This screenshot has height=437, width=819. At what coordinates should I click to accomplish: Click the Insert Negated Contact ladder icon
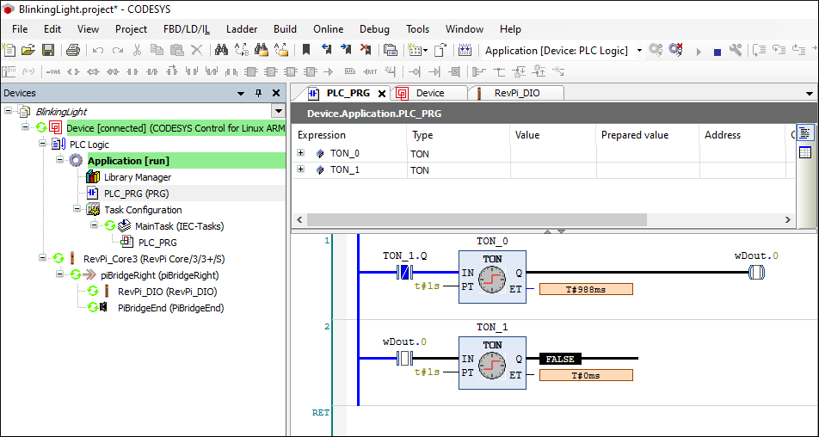(152, 71)
